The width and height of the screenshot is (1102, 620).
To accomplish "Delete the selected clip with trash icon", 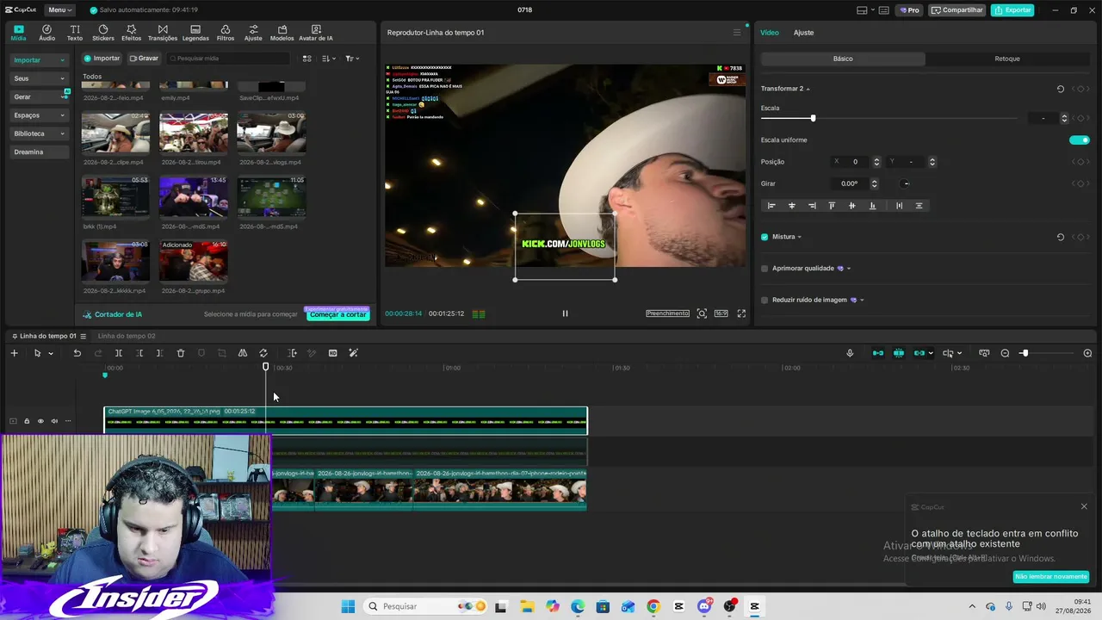I will (181, 353).
